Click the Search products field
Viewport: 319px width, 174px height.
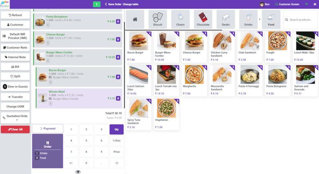300,20
